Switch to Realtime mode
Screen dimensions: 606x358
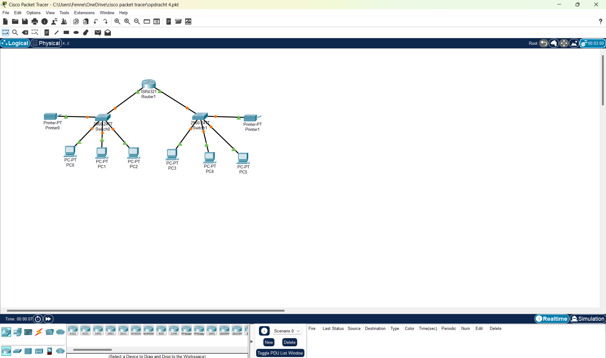pos(552,319)
